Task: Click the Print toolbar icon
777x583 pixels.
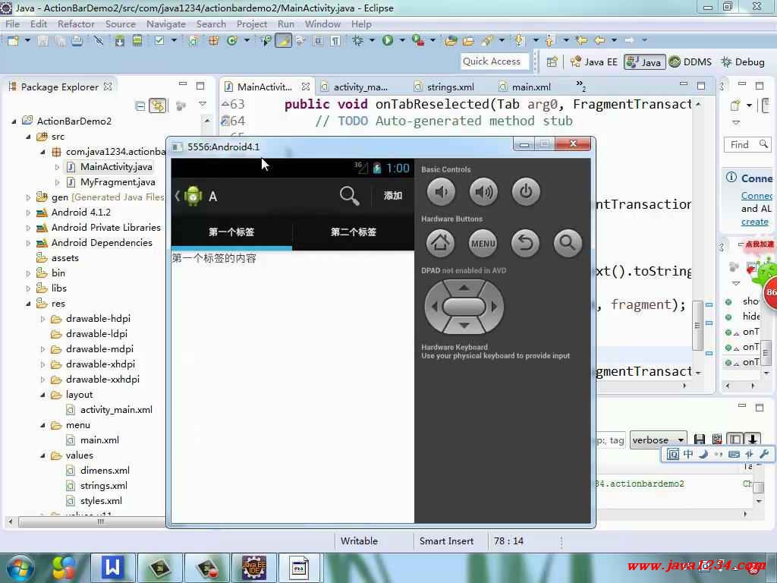Action: coord(77,41)
